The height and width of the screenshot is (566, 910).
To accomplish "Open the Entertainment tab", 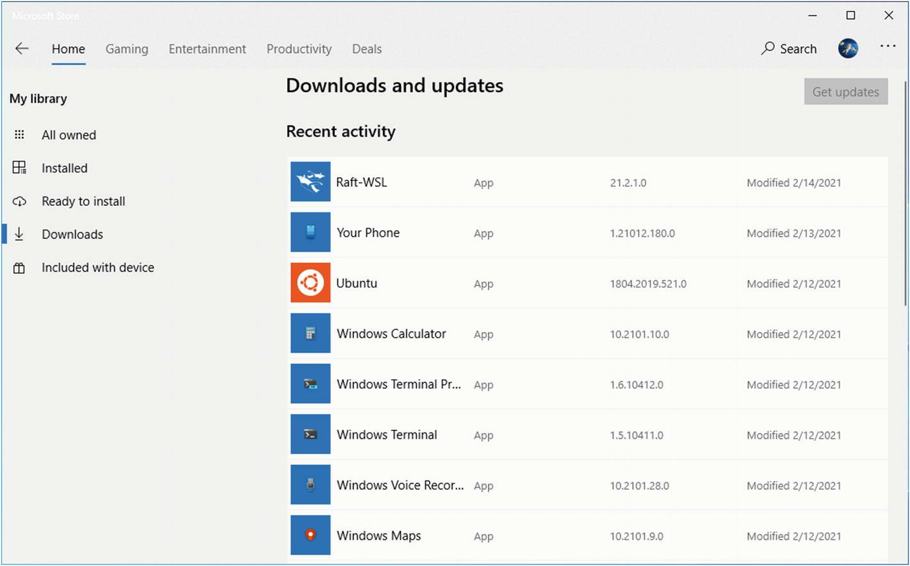I will point(207,49).
